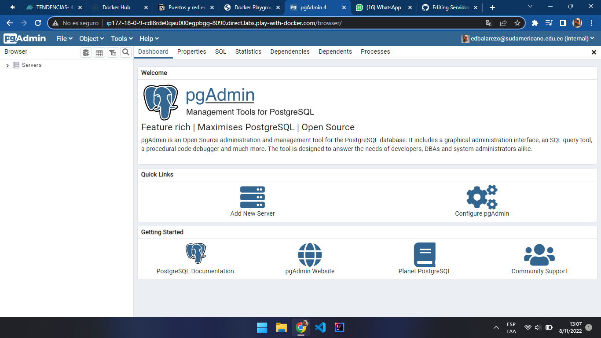Open a new browser tab
The width and height of the screenshot is (601, 338).
492,7
